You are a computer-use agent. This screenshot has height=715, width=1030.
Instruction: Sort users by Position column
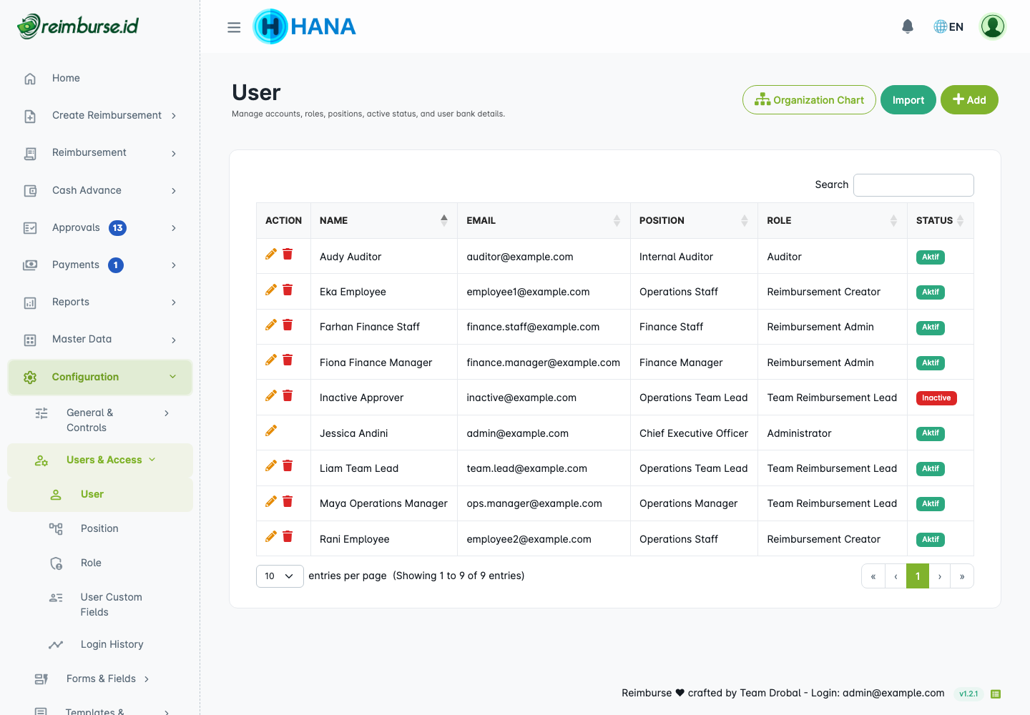(694, 220)
